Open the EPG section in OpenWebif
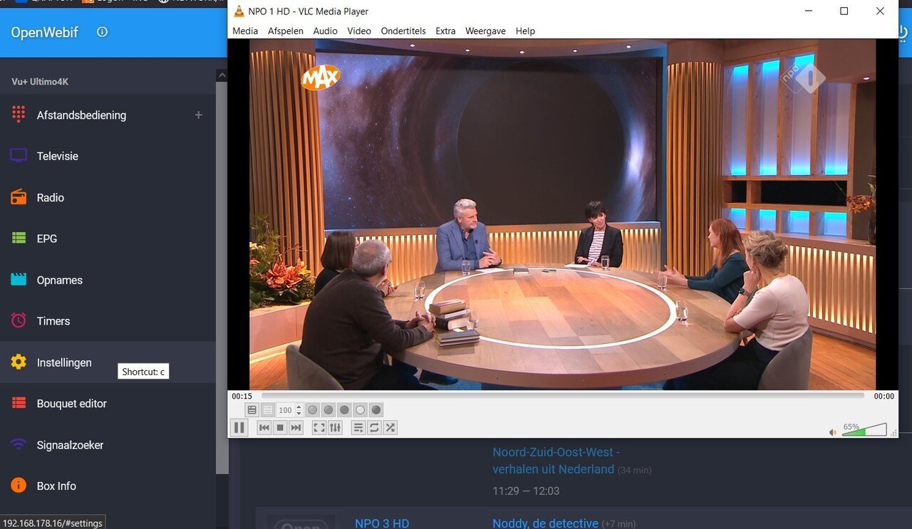 click(x=47, y=238)
